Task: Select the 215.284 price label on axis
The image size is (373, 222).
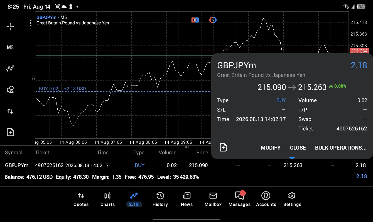Action: click(x=359, y=51)
